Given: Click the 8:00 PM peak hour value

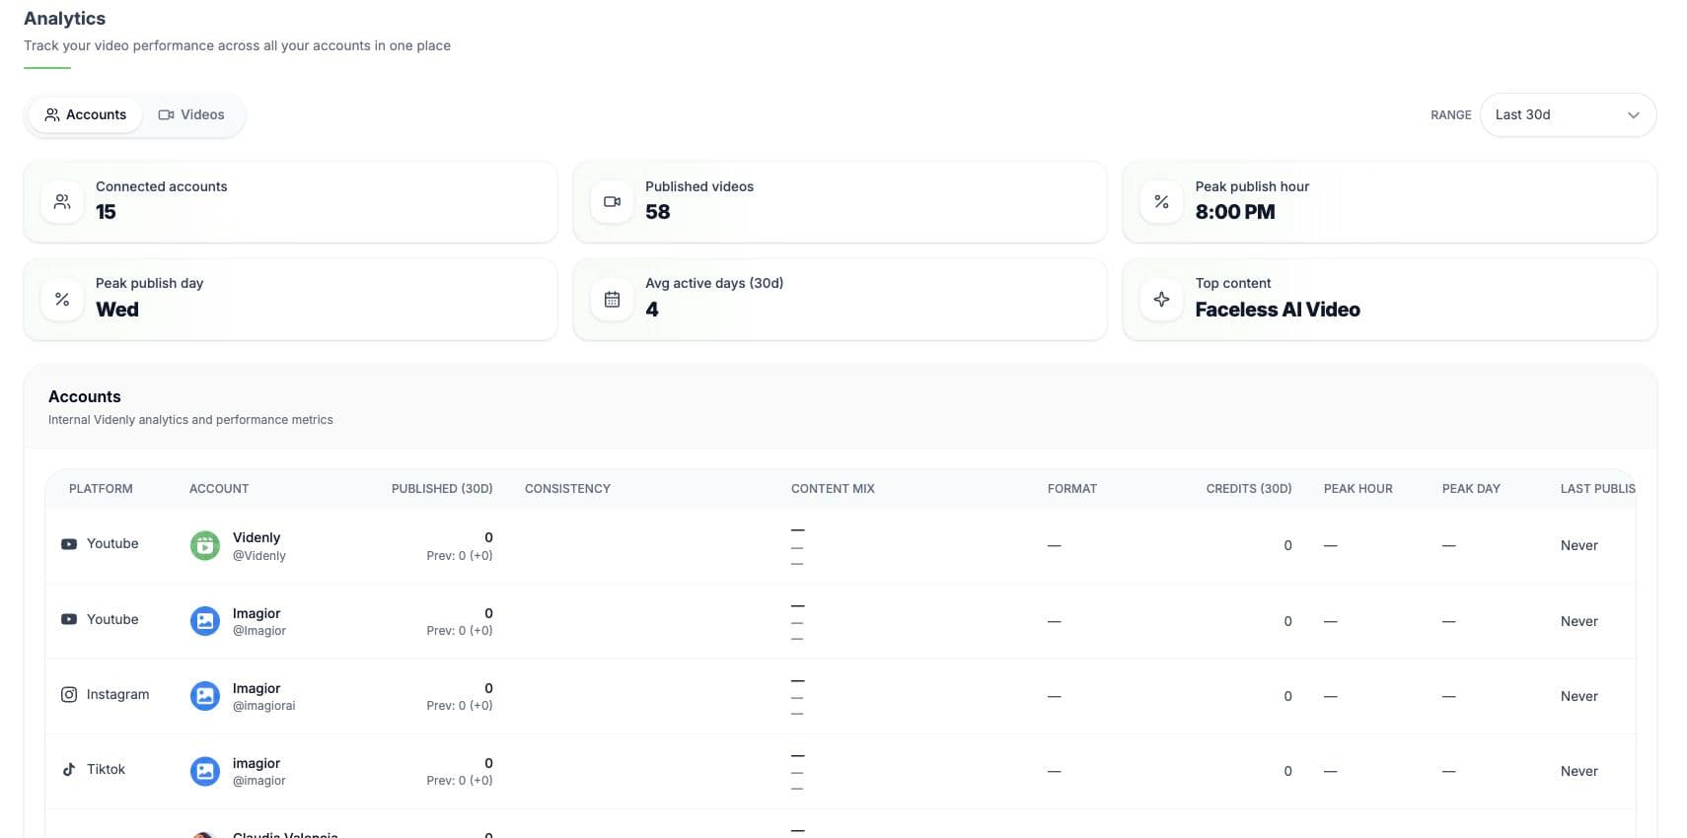Looking at the screenshot, I should tap(1235, 212).
